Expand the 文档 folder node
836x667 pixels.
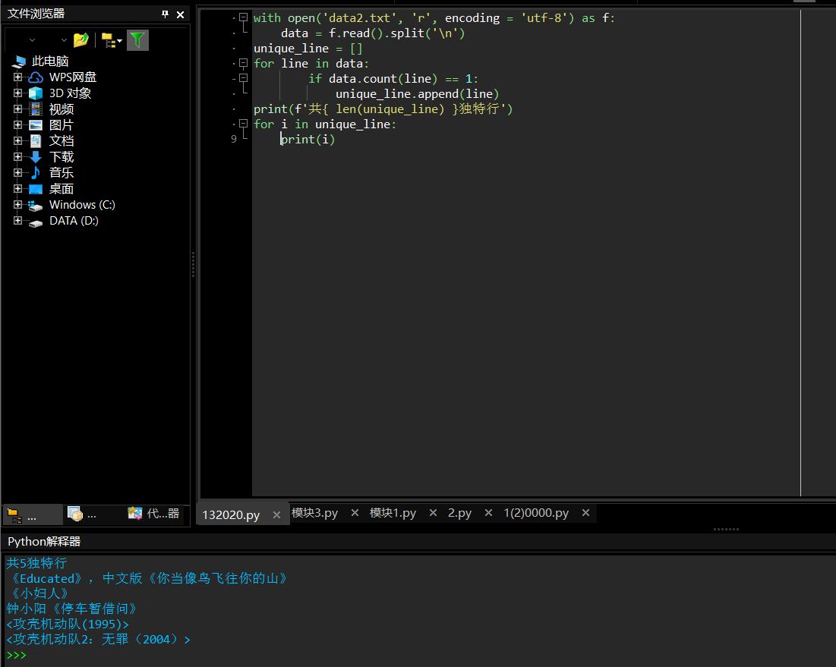[x=17, y=141]
